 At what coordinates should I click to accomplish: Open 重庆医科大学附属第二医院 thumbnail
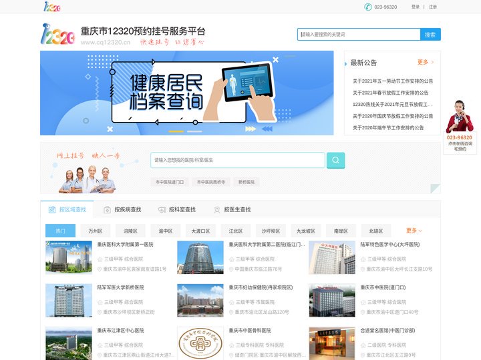pos(200,257)
